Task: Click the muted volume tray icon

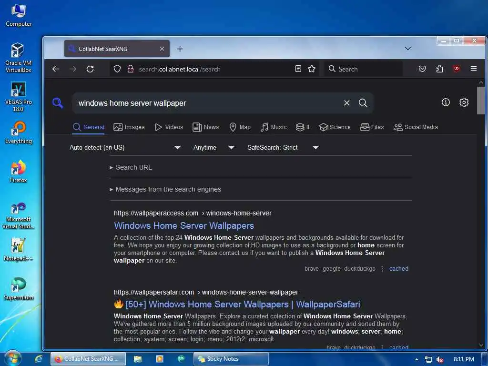Action: [440, 359]
